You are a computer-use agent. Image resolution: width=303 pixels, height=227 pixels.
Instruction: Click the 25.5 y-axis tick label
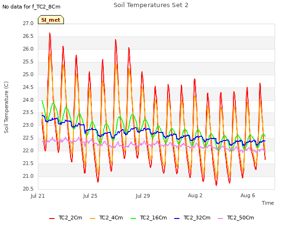(28, 62)
